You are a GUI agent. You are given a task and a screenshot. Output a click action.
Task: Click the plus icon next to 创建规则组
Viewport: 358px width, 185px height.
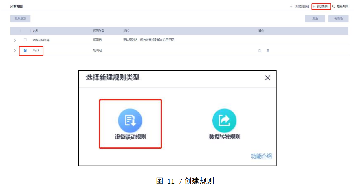[x=291, y=6]
